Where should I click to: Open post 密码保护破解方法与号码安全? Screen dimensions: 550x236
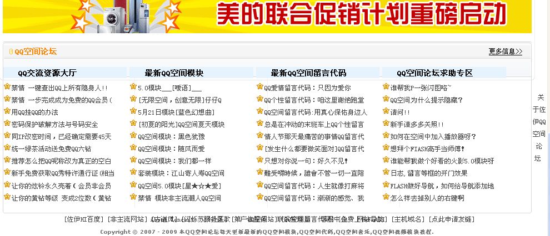tap(54, 125)
